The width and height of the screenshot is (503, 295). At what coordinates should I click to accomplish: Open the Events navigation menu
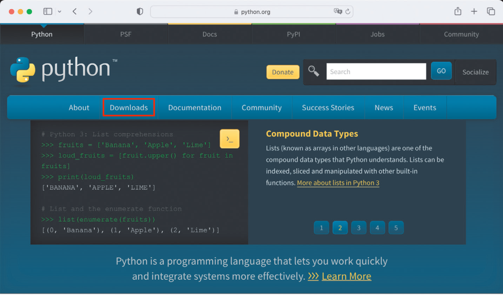tap(425, 108)
